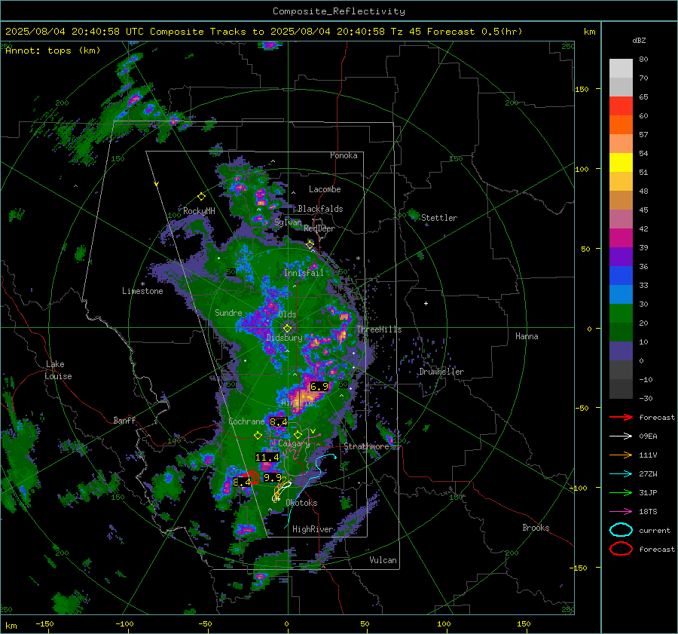Click the Olds town label
Screen dimensions: 678x634
click(287, 314)
